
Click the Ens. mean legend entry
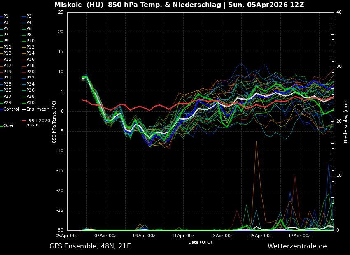pyautogui.click(x=37, y=109)
